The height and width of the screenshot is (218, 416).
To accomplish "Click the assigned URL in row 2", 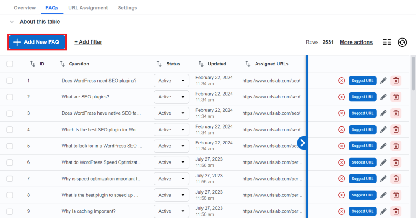I will pyautogui.click(x=271, y=97).
